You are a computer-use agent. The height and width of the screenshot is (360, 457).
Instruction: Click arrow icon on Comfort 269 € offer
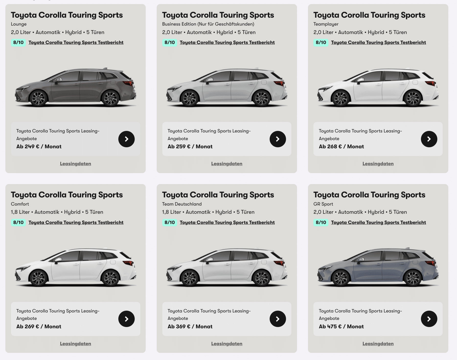pyautogui.click(x=127, y=319)
